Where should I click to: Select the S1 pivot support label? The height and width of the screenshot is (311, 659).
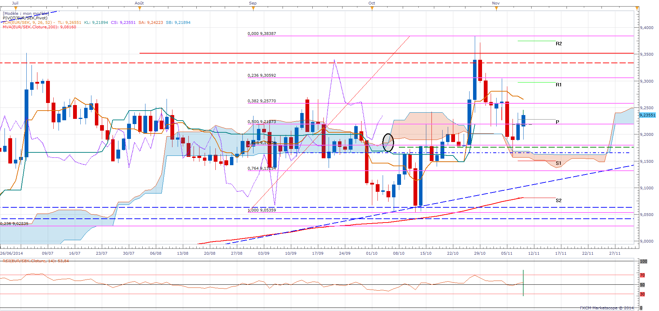tap(558, 163)
